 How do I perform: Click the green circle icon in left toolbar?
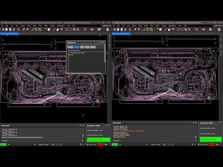point(71,29)
